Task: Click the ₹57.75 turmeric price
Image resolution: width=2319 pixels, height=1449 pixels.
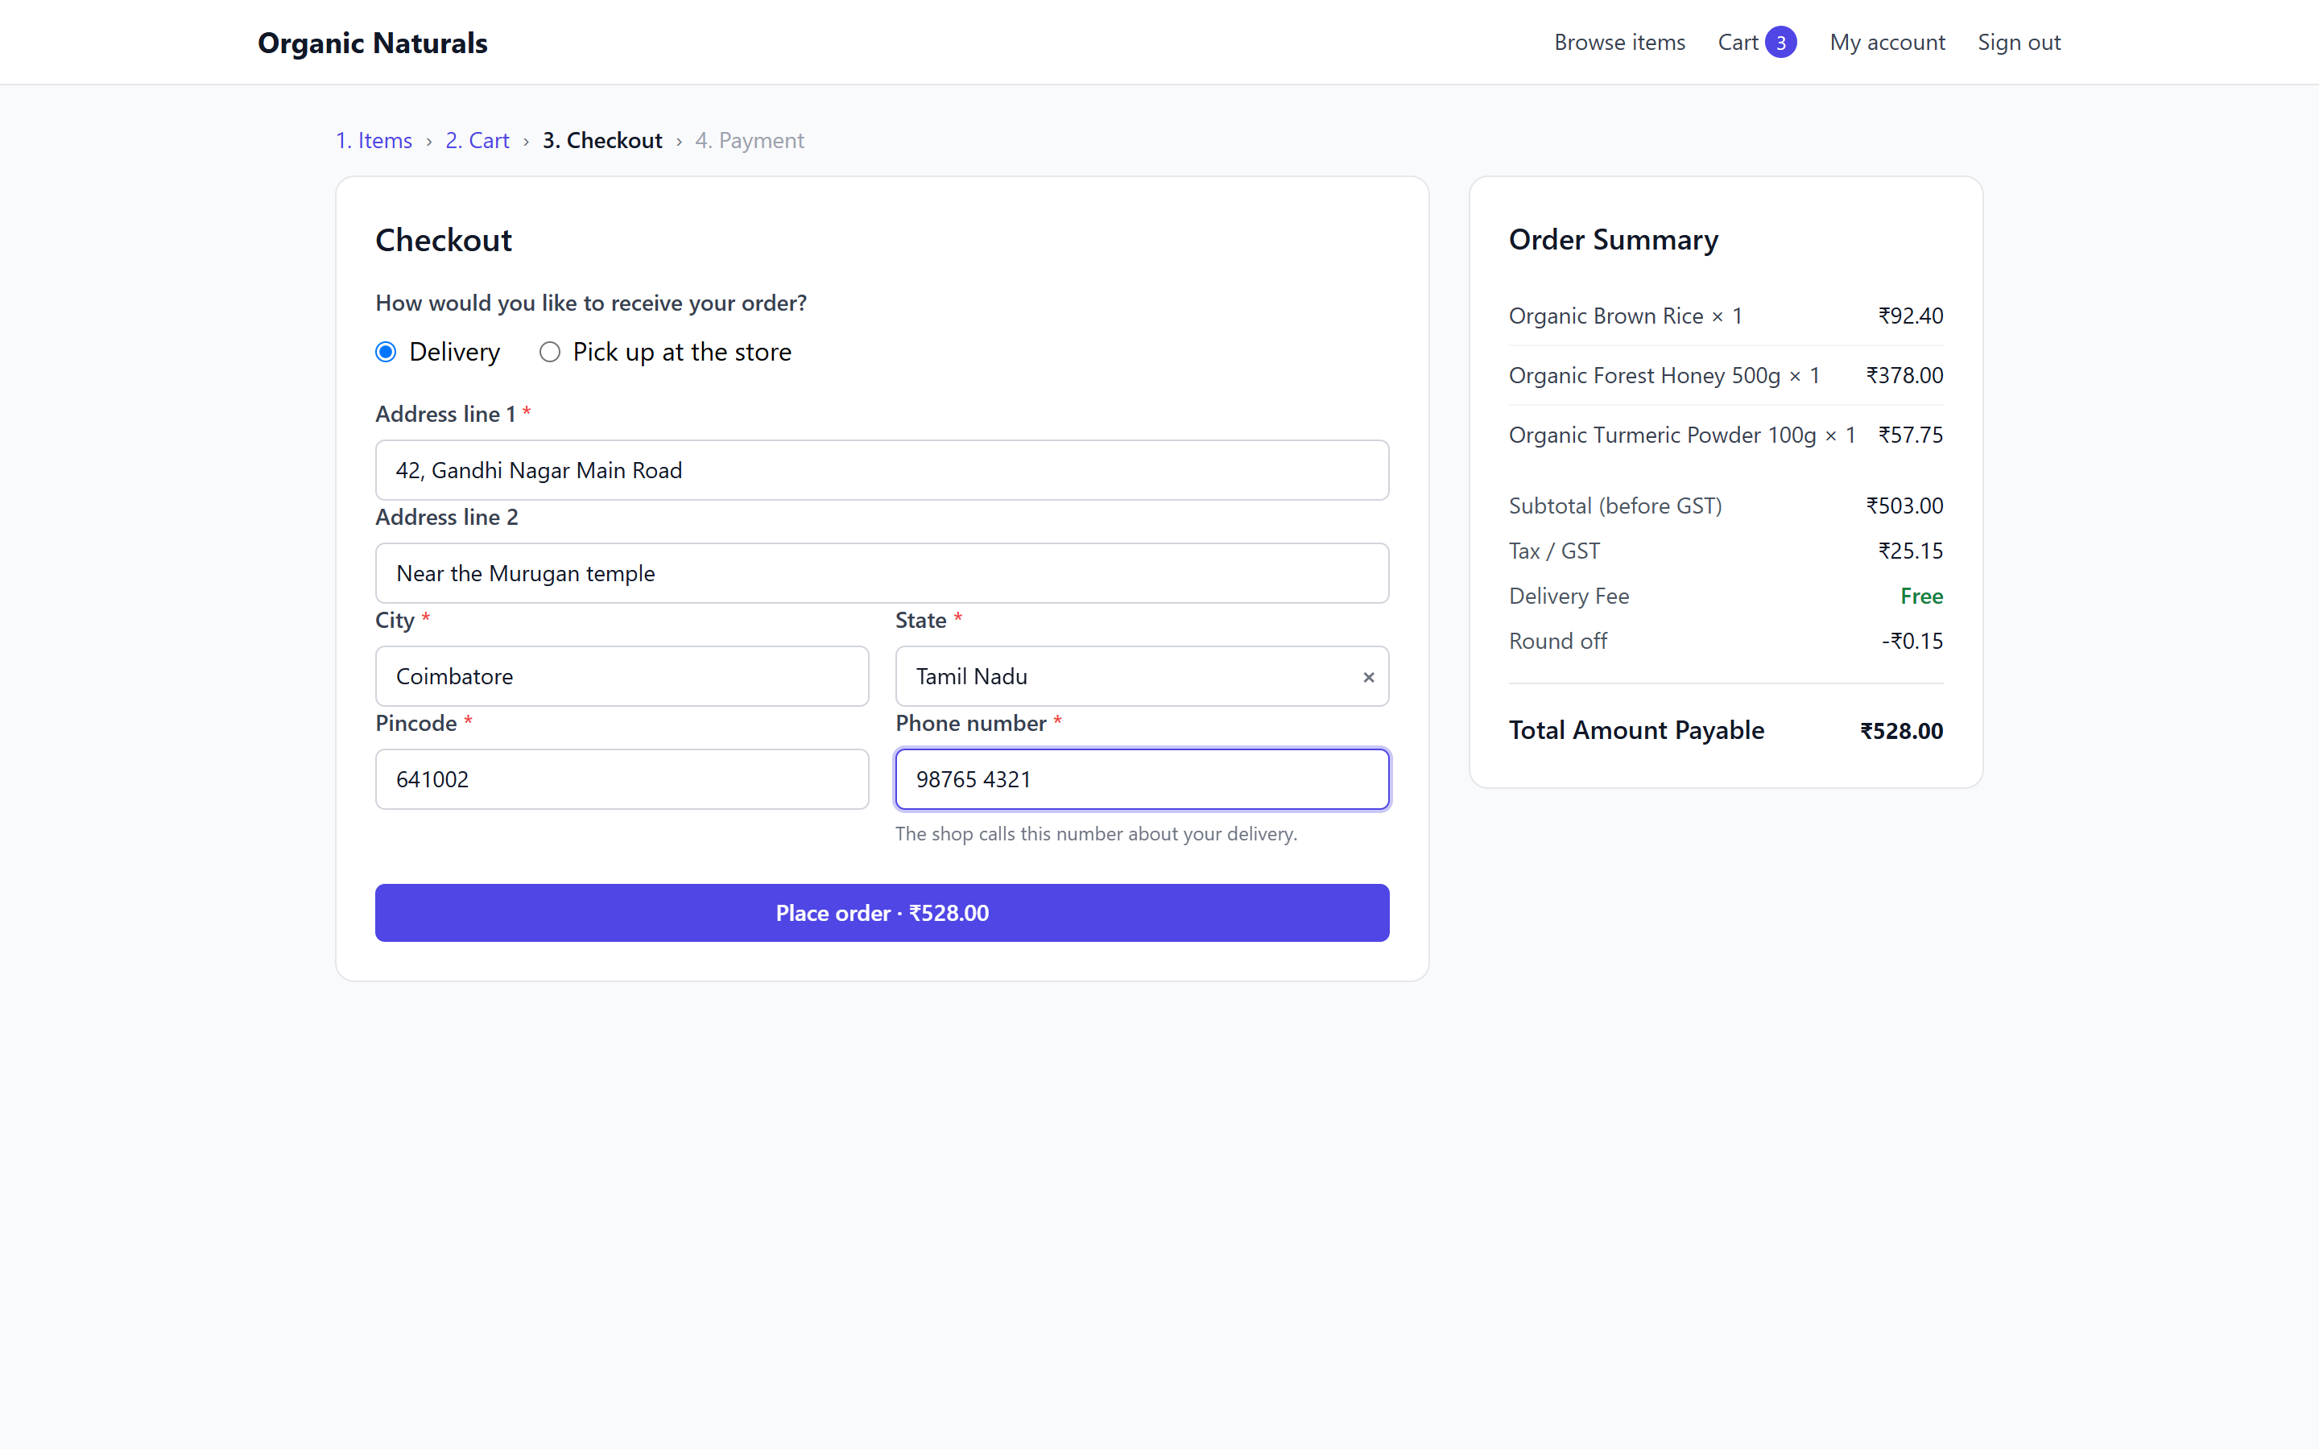Action: click(1910, 434)
